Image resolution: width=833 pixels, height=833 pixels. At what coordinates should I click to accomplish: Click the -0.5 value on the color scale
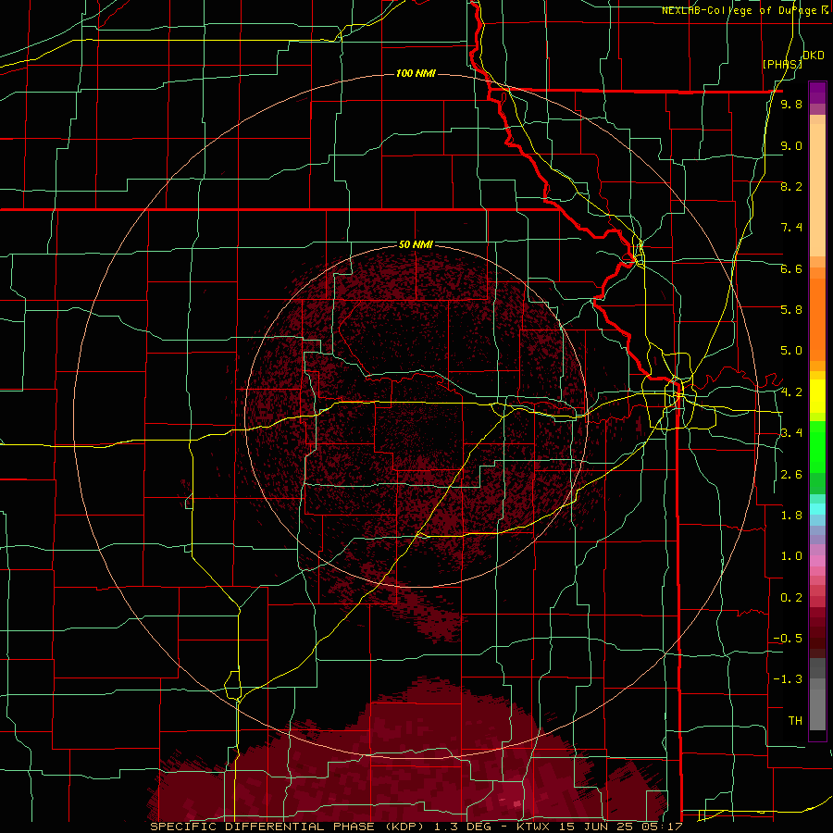[788, 639]
